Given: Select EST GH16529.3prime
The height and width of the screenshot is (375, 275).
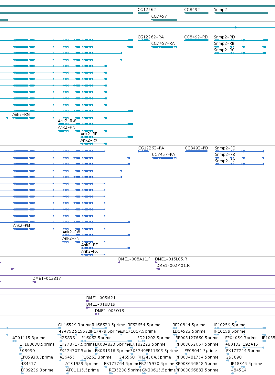Looking at the screenshot, I should point(75,325).
